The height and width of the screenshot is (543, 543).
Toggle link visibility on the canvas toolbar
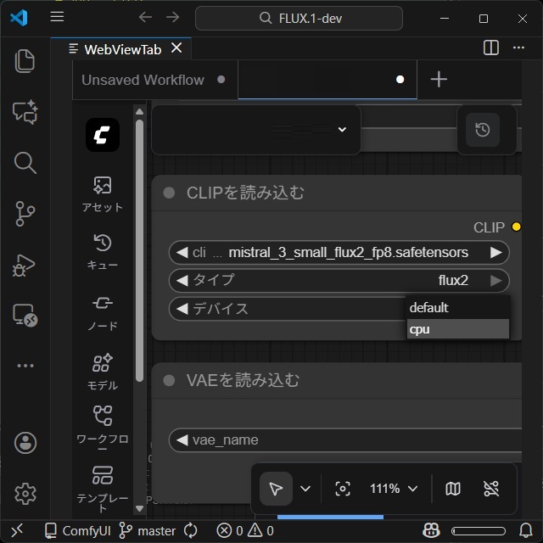pyautogui.click(x=491, y=489)
